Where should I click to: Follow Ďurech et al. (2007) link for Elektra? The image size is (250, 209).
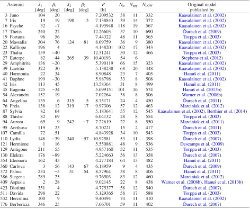pyautogui.click(x=202, y=155)
